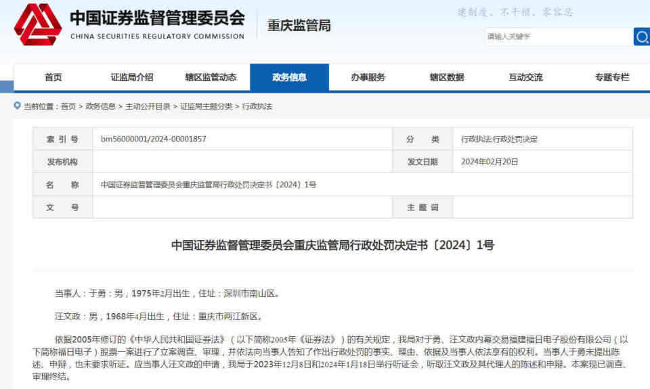Click the 文号 label cell

pyautogui.click(x=62, y=207)
